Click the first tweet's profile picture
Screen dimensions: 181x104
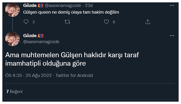click(x=12, y=10)
